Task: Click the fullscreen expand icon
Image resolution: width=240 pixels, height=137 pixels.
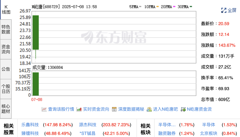Action: click(x=223, y=10)
